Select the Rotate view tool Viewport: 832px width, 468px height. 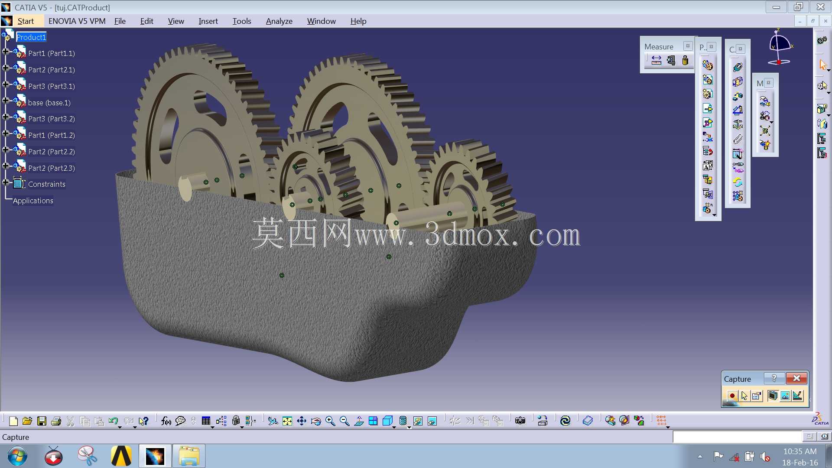316,421
